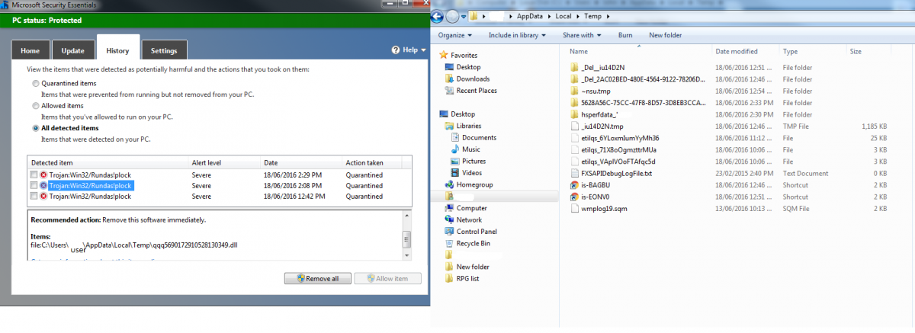Click the Help question mark icon
Viewport: 915px width, 333px height.
point(396,50)
